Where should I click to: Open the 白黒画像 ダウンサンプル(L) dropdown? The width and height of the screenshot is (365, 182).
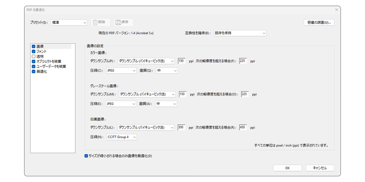click(146, 128)
